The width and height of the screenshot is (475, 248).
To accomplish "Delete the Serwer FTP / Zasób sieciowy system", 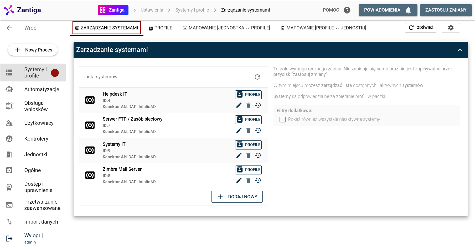I will (248, 130).
